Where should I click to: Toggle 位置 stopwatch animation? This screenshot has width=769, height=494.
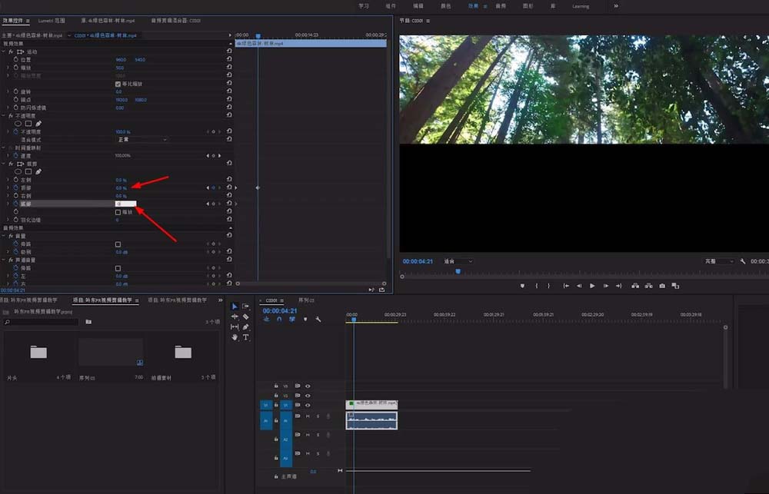[15, 59]
